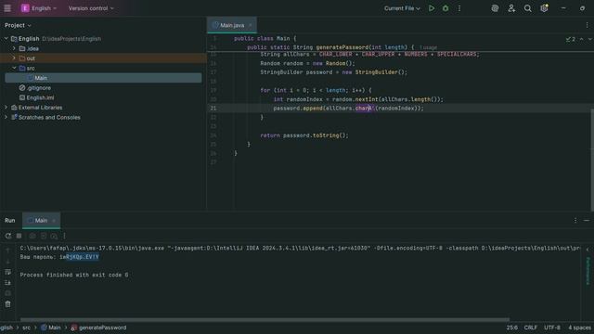Close the Main.java tab

[x=250, y=25]
